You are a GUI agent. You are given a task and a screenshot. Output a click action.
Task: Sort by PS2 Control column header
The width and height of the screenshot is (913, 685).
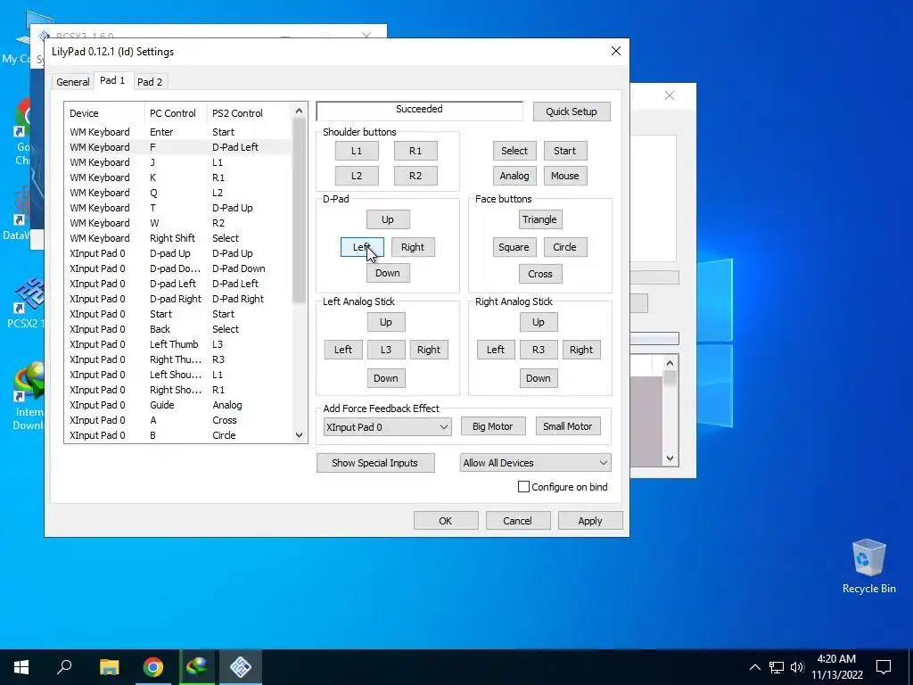(250, 113)
